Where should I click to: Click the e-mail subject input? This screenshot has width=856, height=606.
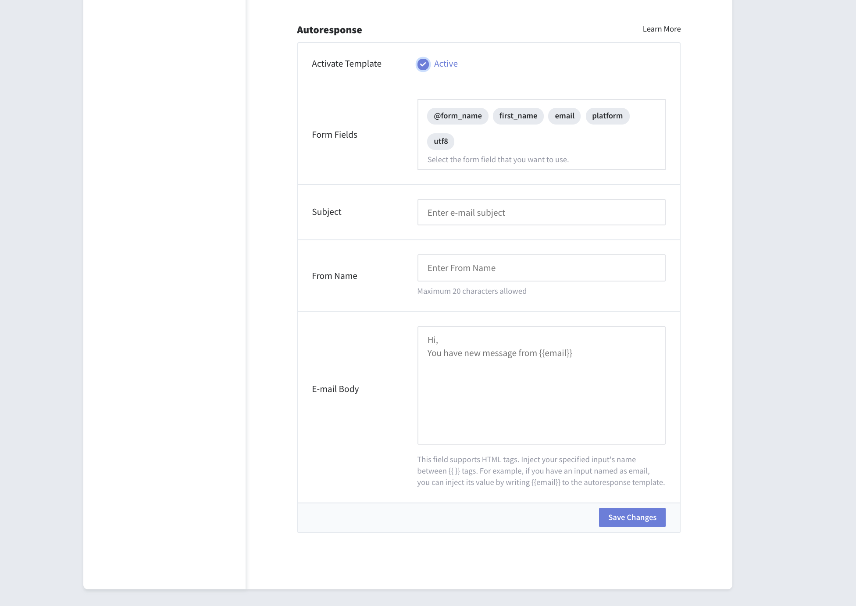tap(541, 212)
